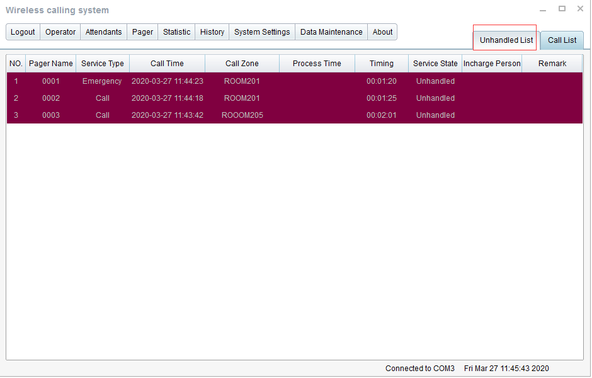Sort by Call Time column header
The width and height of the screenshot is (592, 378).
click(167, 64)
